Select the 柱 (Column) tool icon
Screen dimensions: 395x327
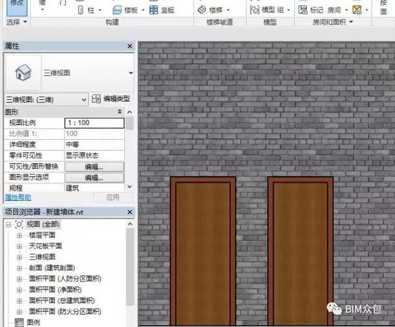coord(81,10)
